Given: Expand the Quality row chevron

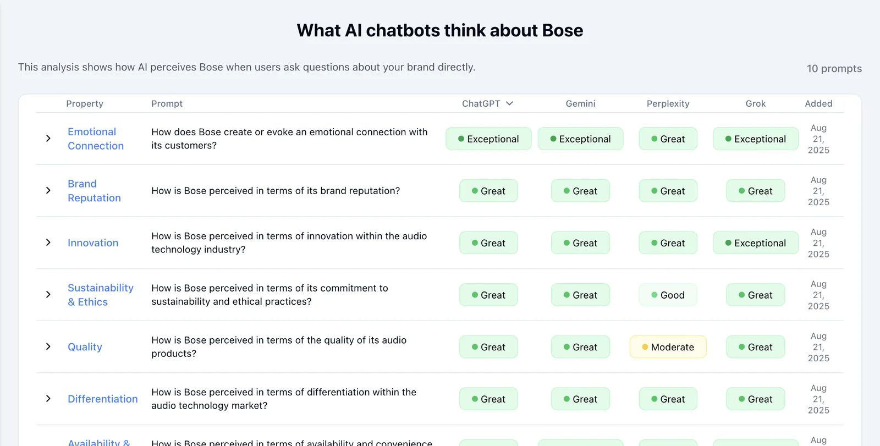Looking at the screenshot, I should [x=48, y=346].
